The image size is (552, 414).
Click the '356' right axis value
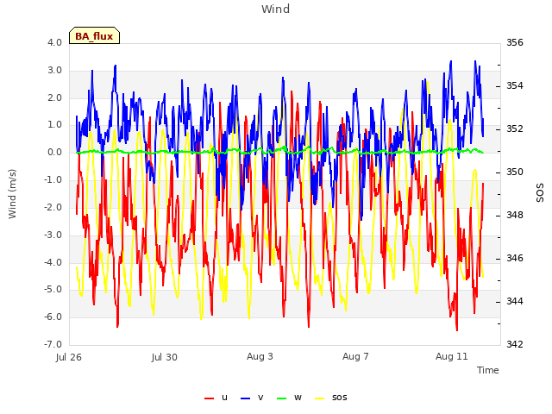pos(515,42)
